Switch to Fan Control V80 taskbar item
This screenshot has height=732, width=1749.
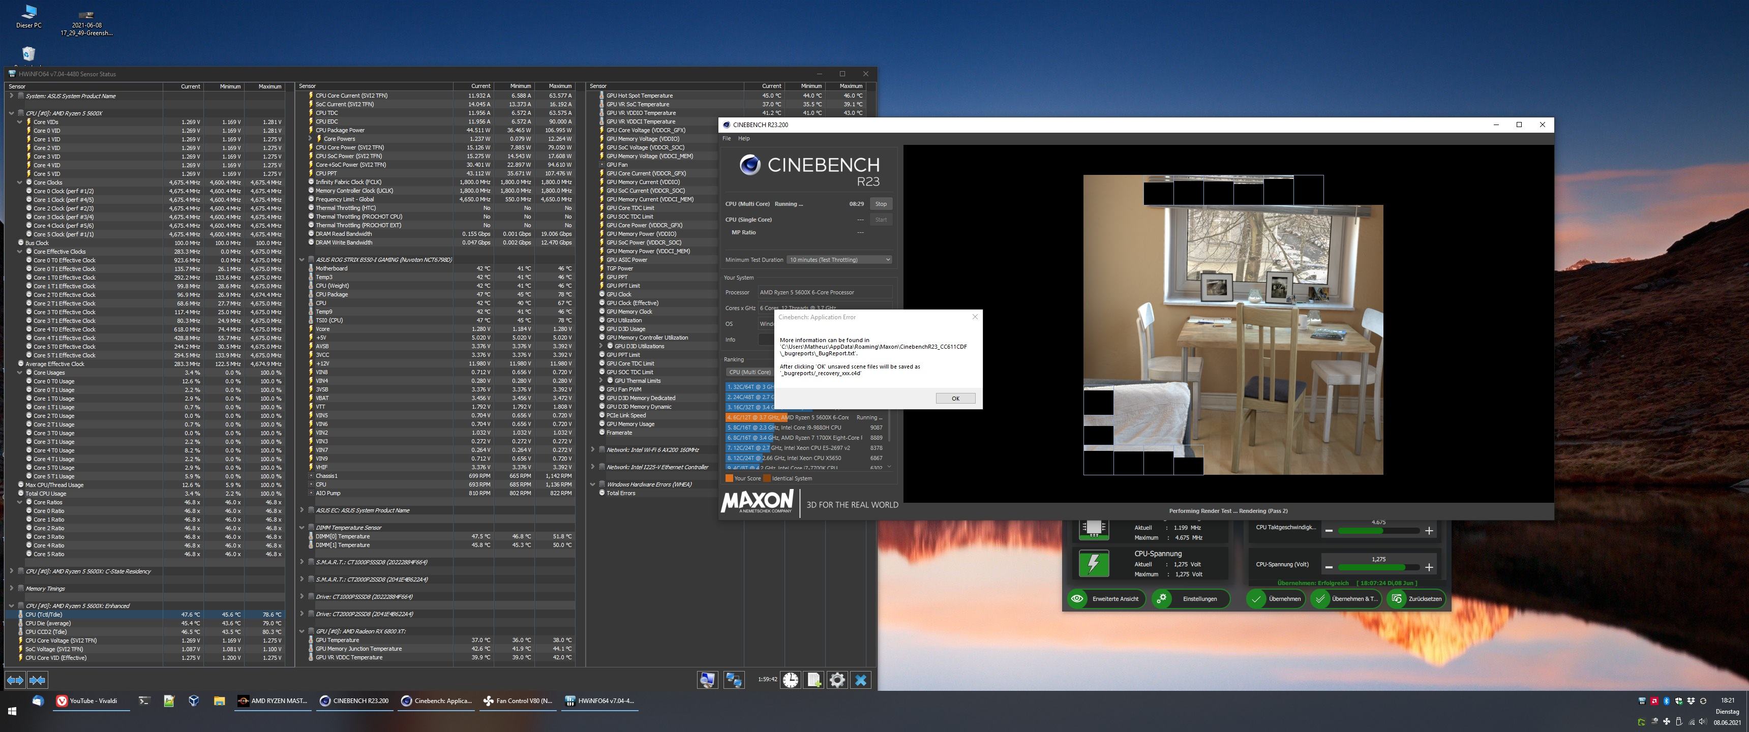coord(518,701)
